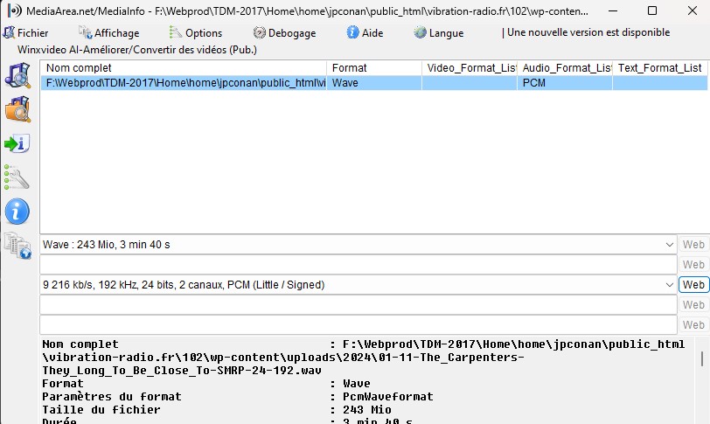710x424 pixels.
Task: Expand the Wave 243 Mio dropdown
Action: click(x=669, y=245)
